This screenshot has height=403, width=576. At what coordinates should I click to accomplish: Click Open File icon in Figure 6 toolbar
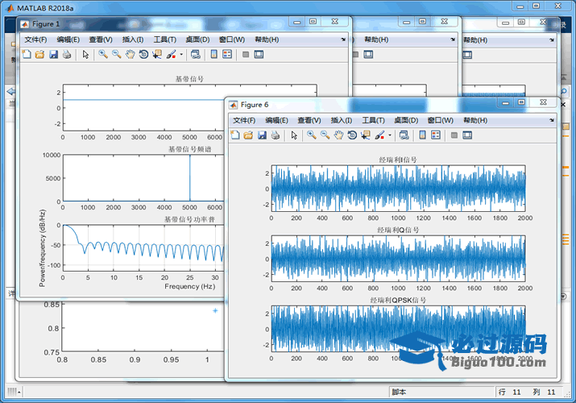(x=248, y=135)
